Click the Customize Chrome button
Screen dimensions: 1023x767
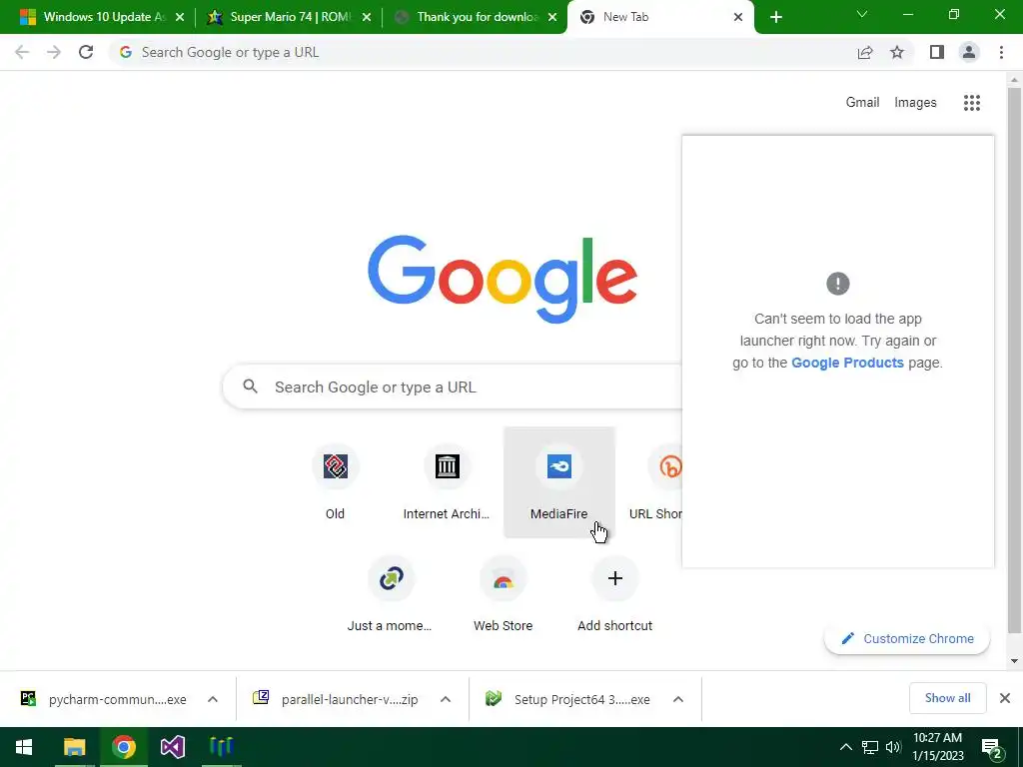click(907, 638)
